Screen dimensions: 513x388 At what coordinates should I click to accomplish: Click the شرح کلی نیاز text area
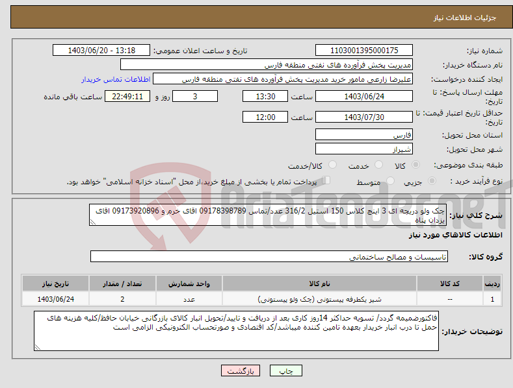268,215
